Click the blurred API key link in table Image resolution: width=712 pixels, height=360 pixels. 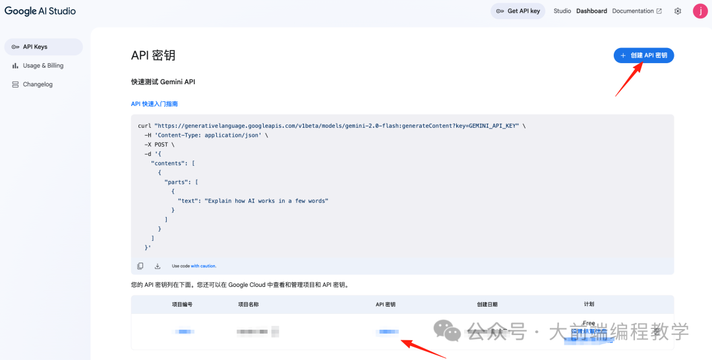(x=388, y=332)
